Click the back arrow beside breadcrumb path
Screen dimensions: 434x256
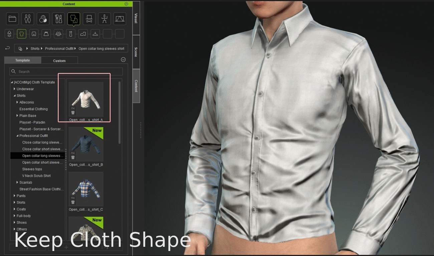[8, 48]
